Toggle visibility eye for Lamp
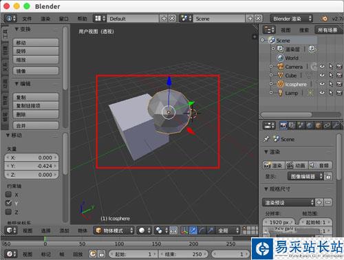Viewport: 344px width, 260px height. [x=322, y=93]
